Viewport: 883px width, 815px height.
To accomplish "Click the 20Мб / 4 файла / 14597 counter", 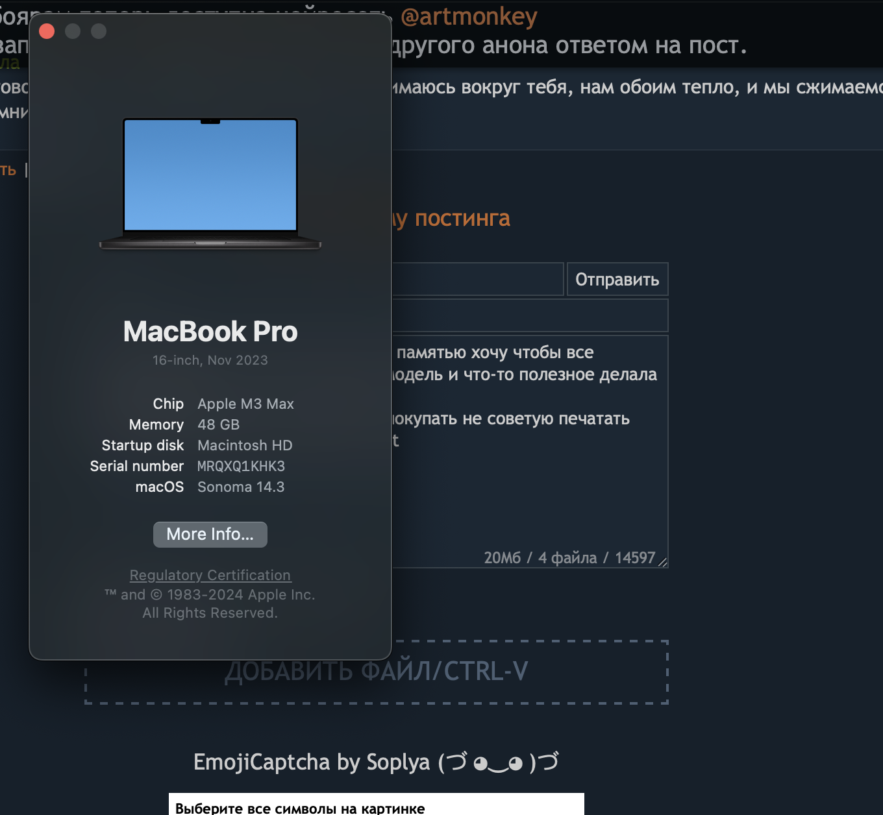I will 569,557.
